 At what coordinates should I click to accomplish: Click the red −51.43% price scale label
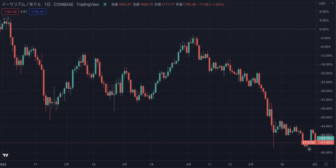coord(325,142)
